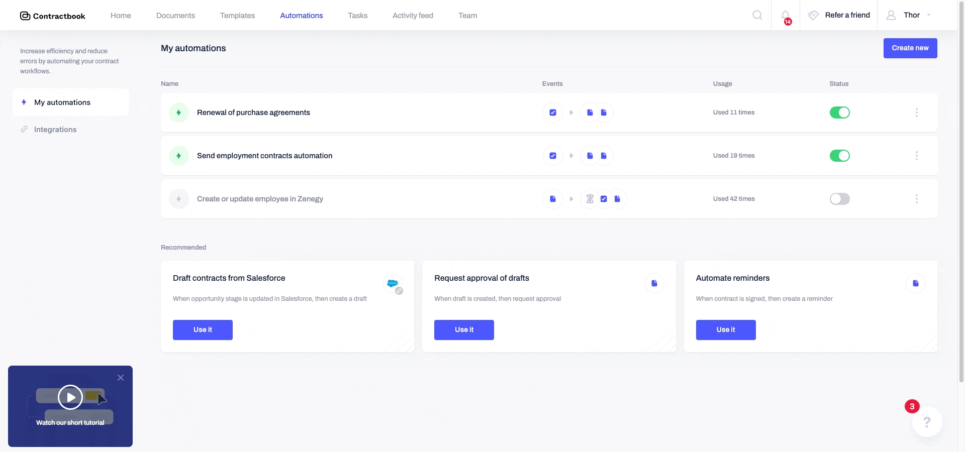Click the document icon on the Automate reminders card
Viewport: 965px width, 452px height.
pyautogui.click(x=916, y=283)
